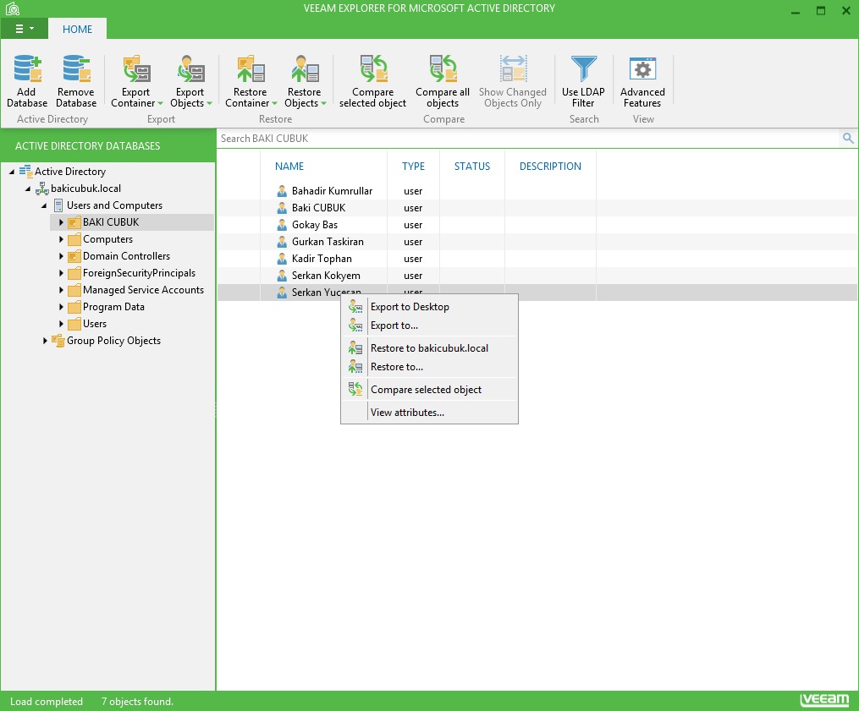Click the Export Objects icon
The width and height of the screenshot is (859, 711).
coord(190,68)
